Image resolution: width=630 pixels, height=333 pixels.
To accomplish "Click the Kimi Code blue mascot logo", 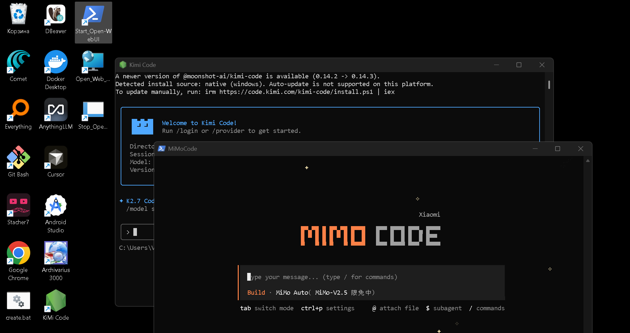I will tap(142, 127).
